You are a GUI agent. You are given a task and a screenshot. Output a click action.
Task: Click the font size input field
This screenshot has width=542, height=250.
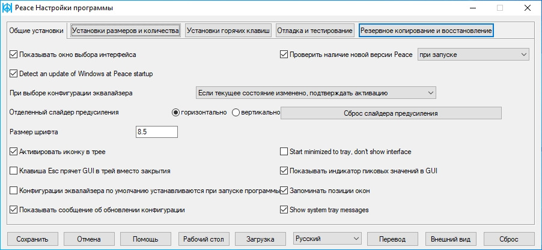click(157, 132)
